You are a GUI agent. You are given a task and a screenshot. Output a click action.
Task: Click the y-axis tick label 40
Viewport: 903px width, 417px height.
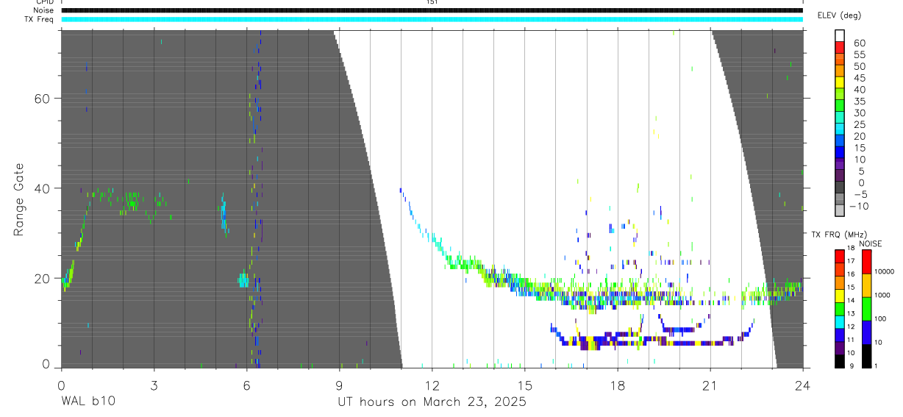43,188
